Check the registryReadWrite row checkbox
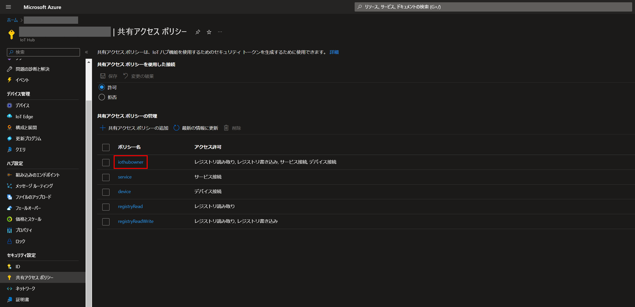This screenshot has width=635, height=307. coord(106,222)
